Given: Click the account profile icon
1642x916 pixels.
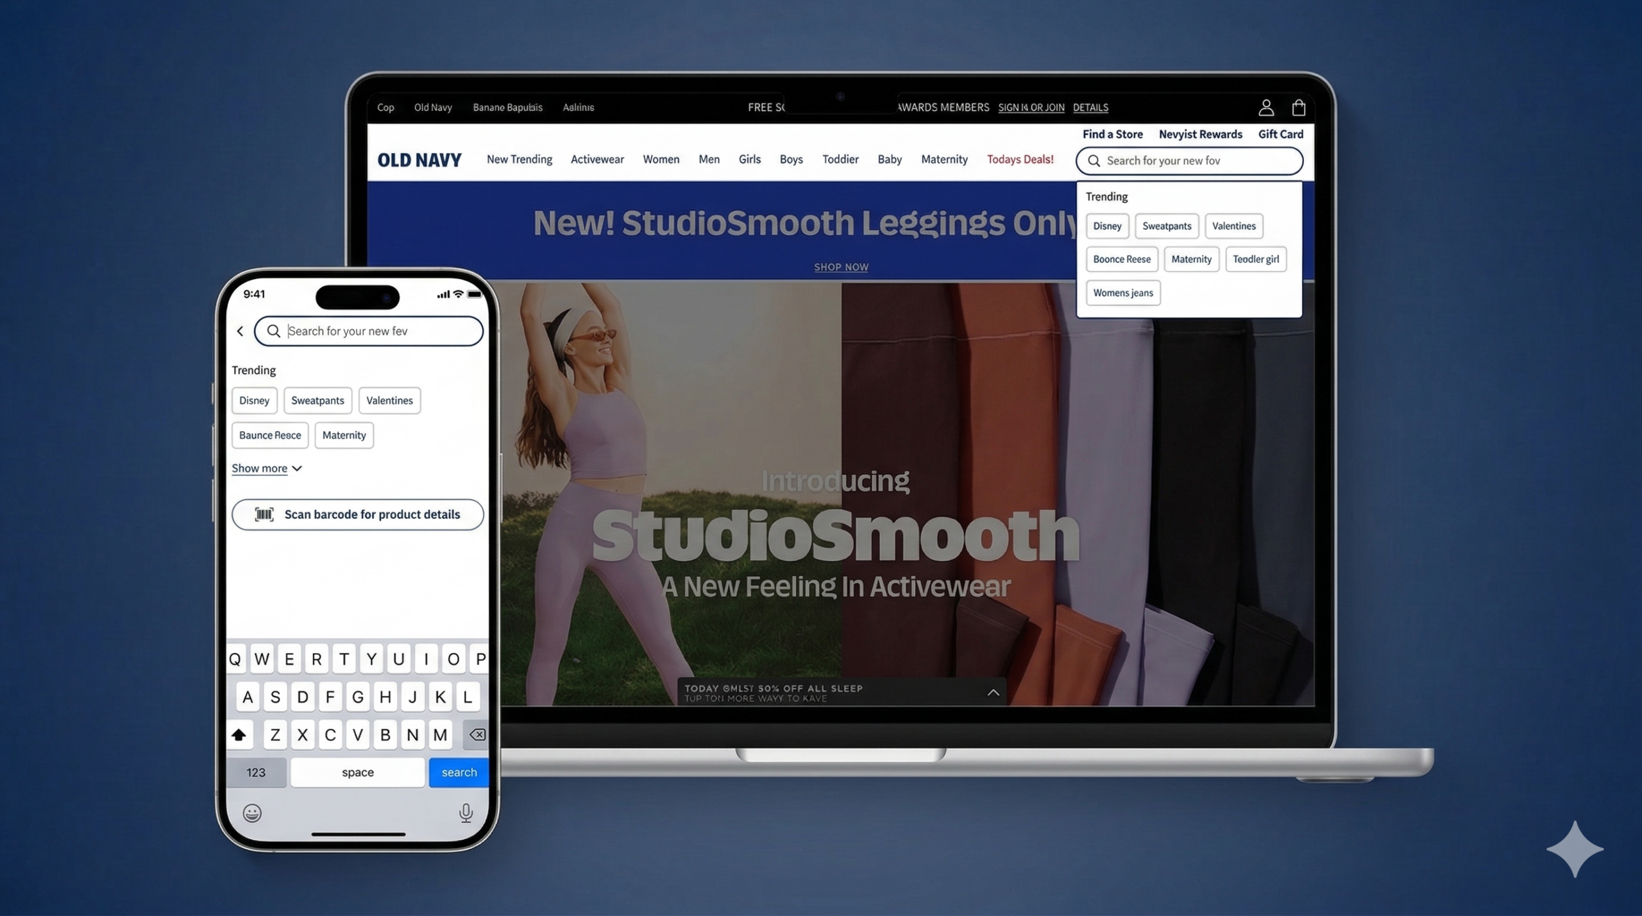Looking at the screenshot, I should (1265, 107).
